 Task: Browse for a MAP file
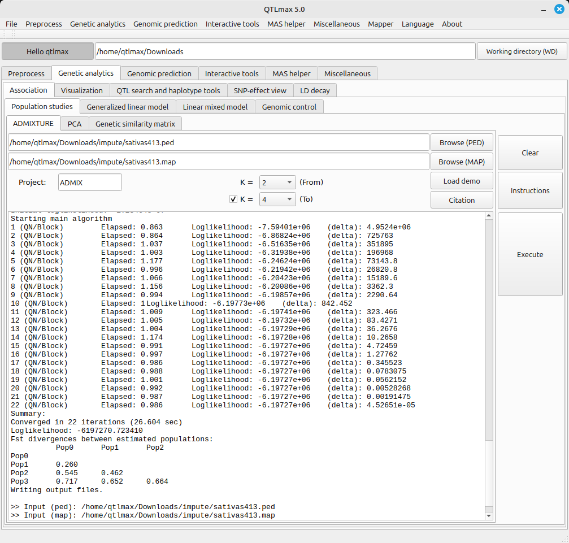pyautogui.click(x=461, y=162)
